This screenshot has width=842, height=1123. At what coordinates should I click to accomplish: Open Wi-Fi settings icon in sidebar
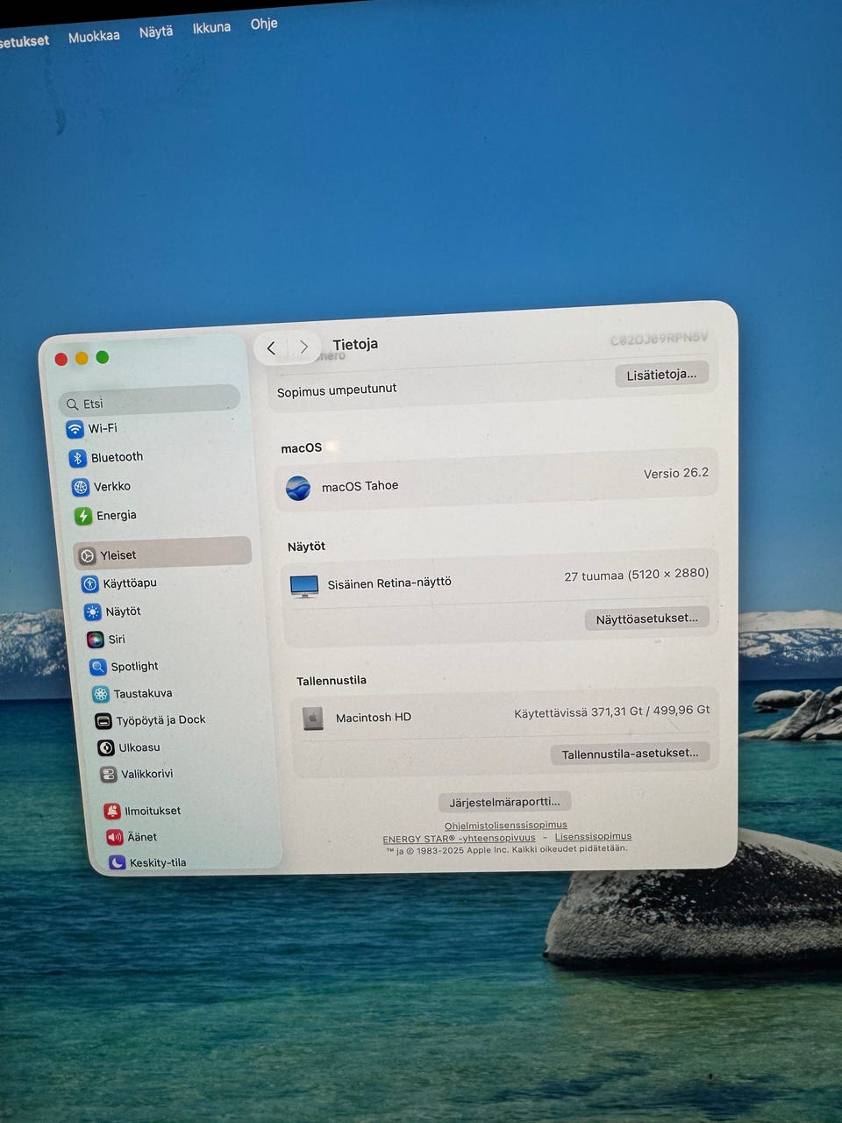point(75,429)
